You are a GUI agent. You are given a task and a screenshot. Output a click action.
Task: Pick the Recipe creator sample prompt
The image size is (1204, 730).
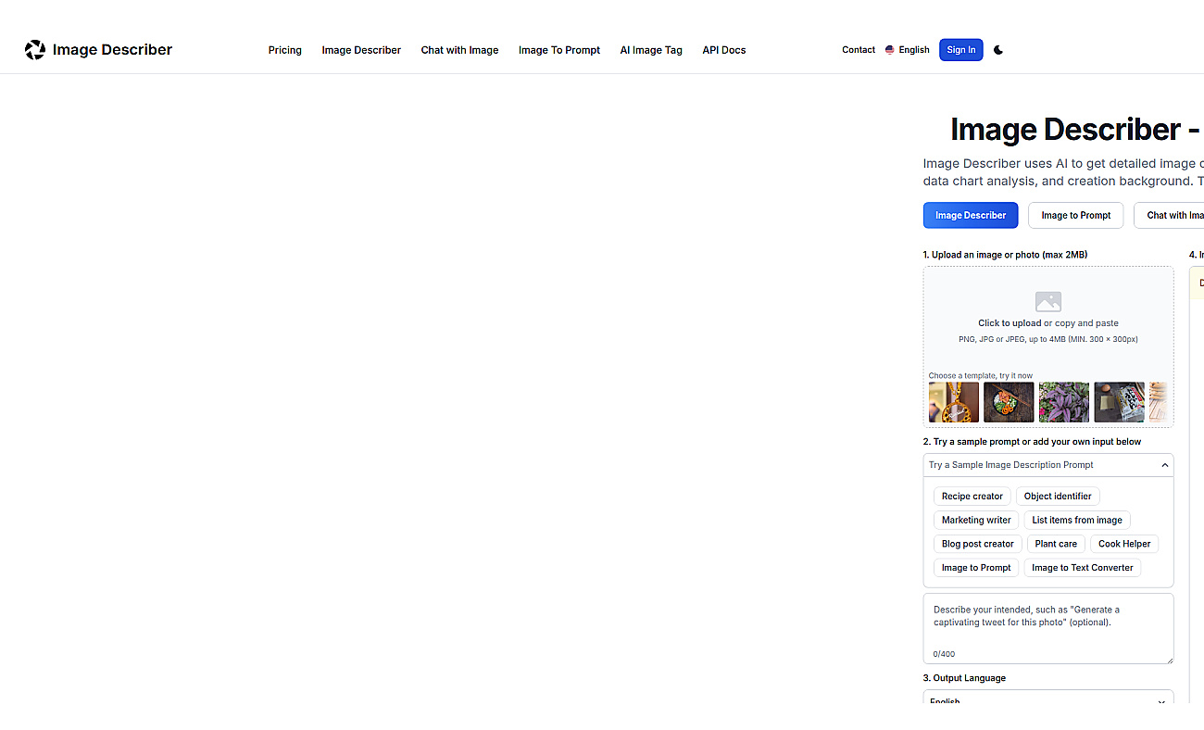coord(972,497)
